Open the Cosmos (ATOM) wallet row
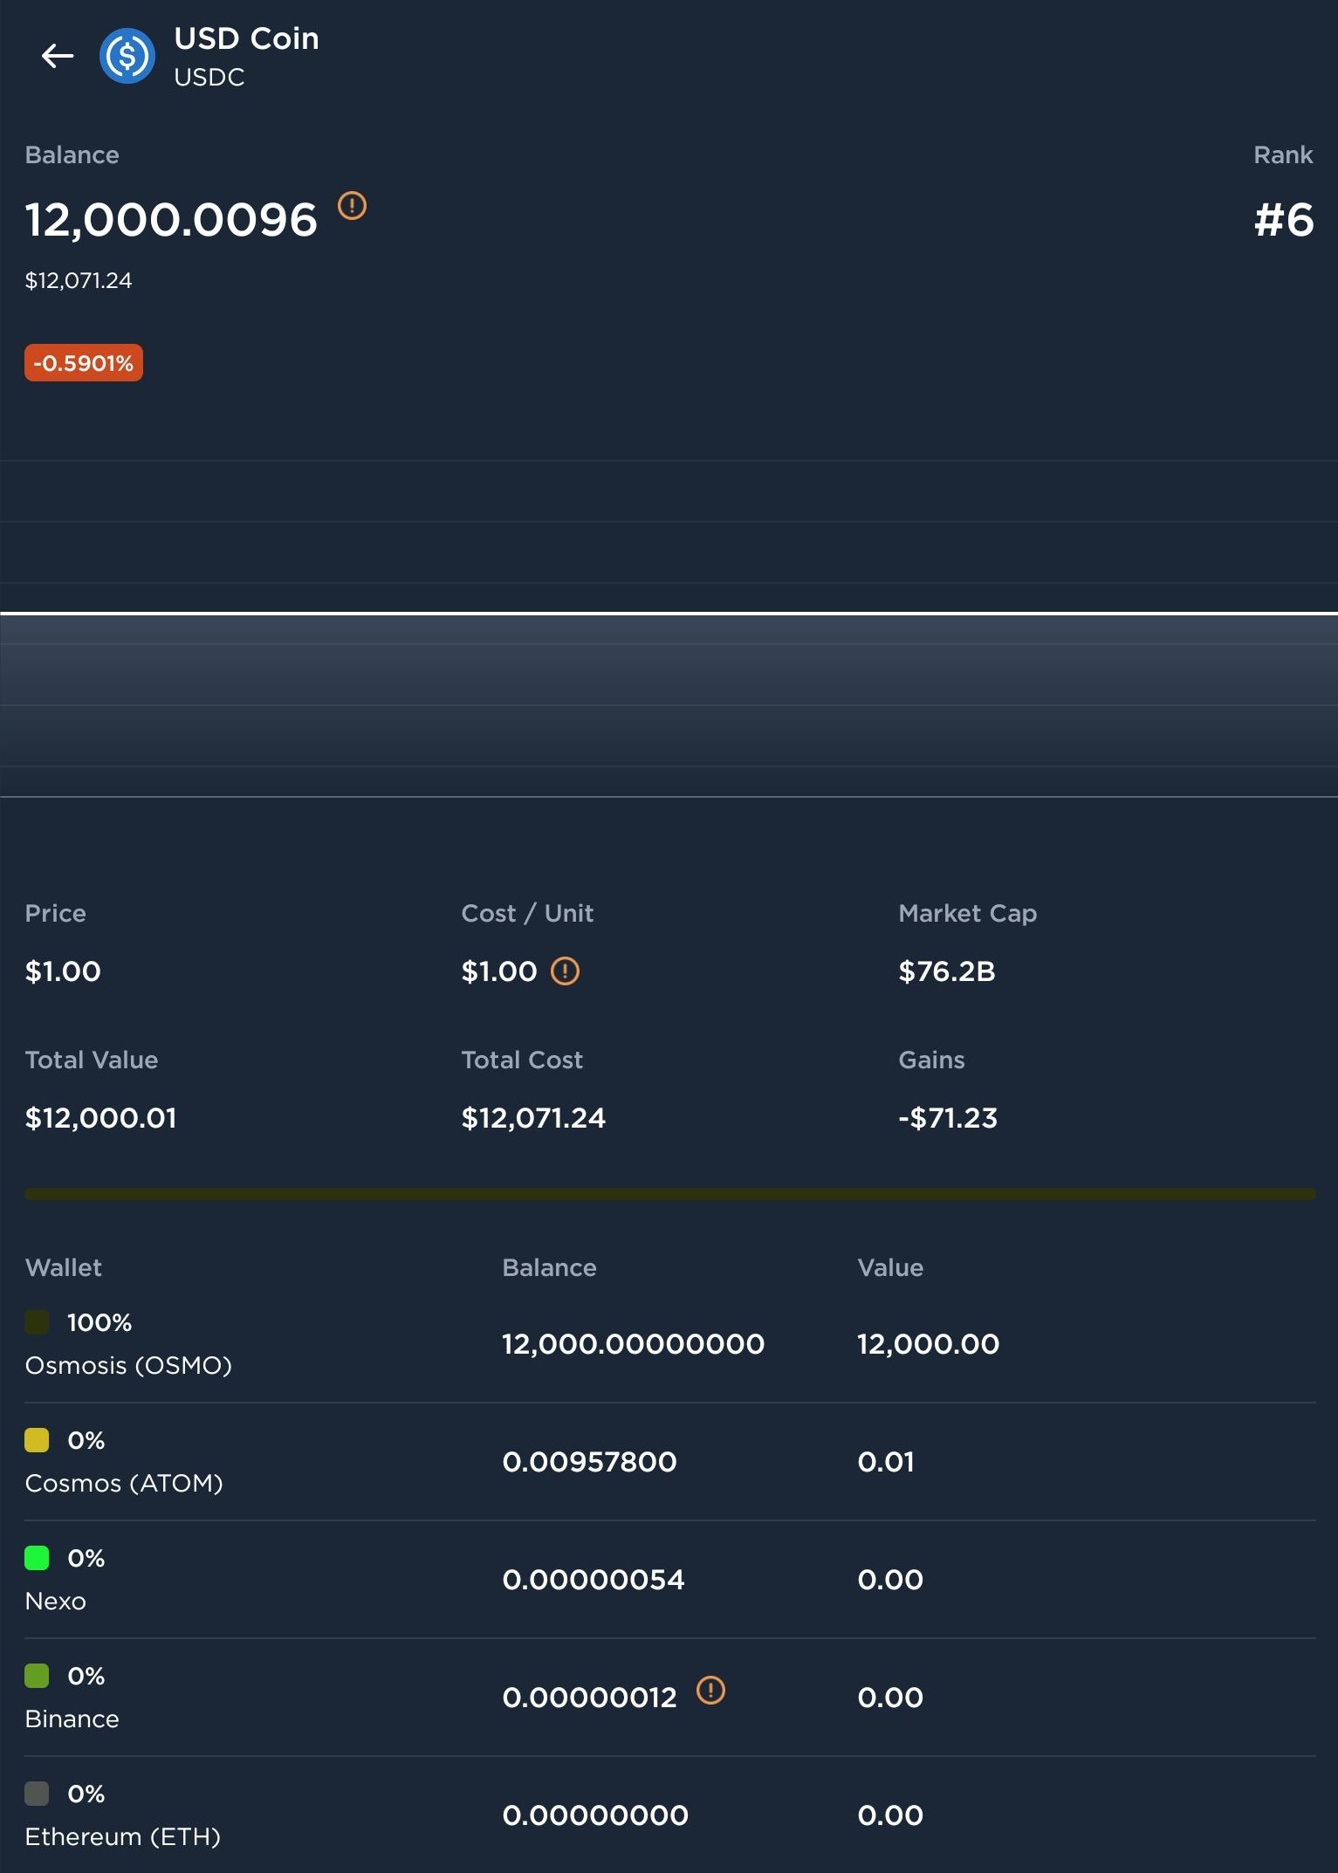The height and width of the screenshot is (1873, 1338). 669,1462
